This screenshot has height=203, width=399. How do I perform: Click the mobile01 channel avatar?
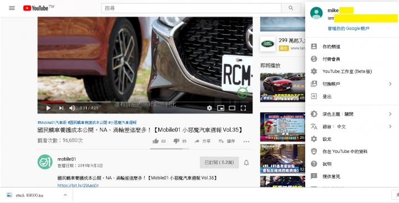click(45, 162)
